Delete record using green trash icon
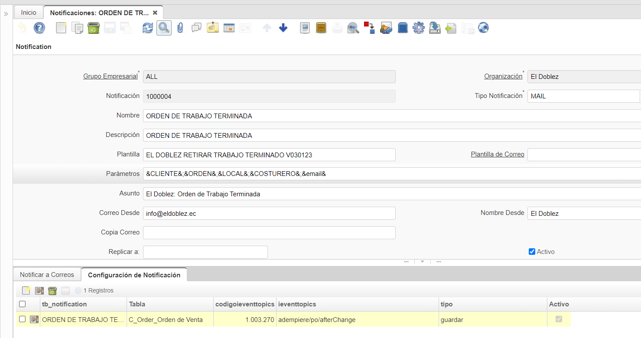Viewport: 641px width, 338px height. tap(94, 28)
